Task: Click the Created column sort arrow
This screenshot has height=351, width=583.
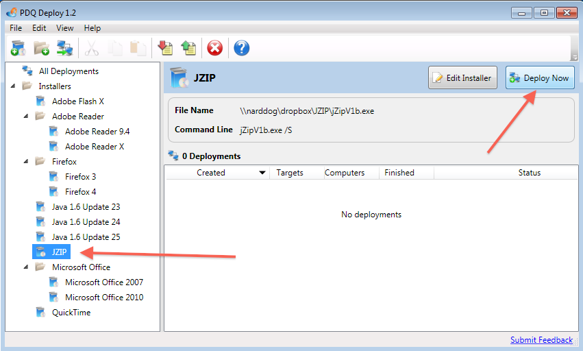Action: [x=262, y=173]
